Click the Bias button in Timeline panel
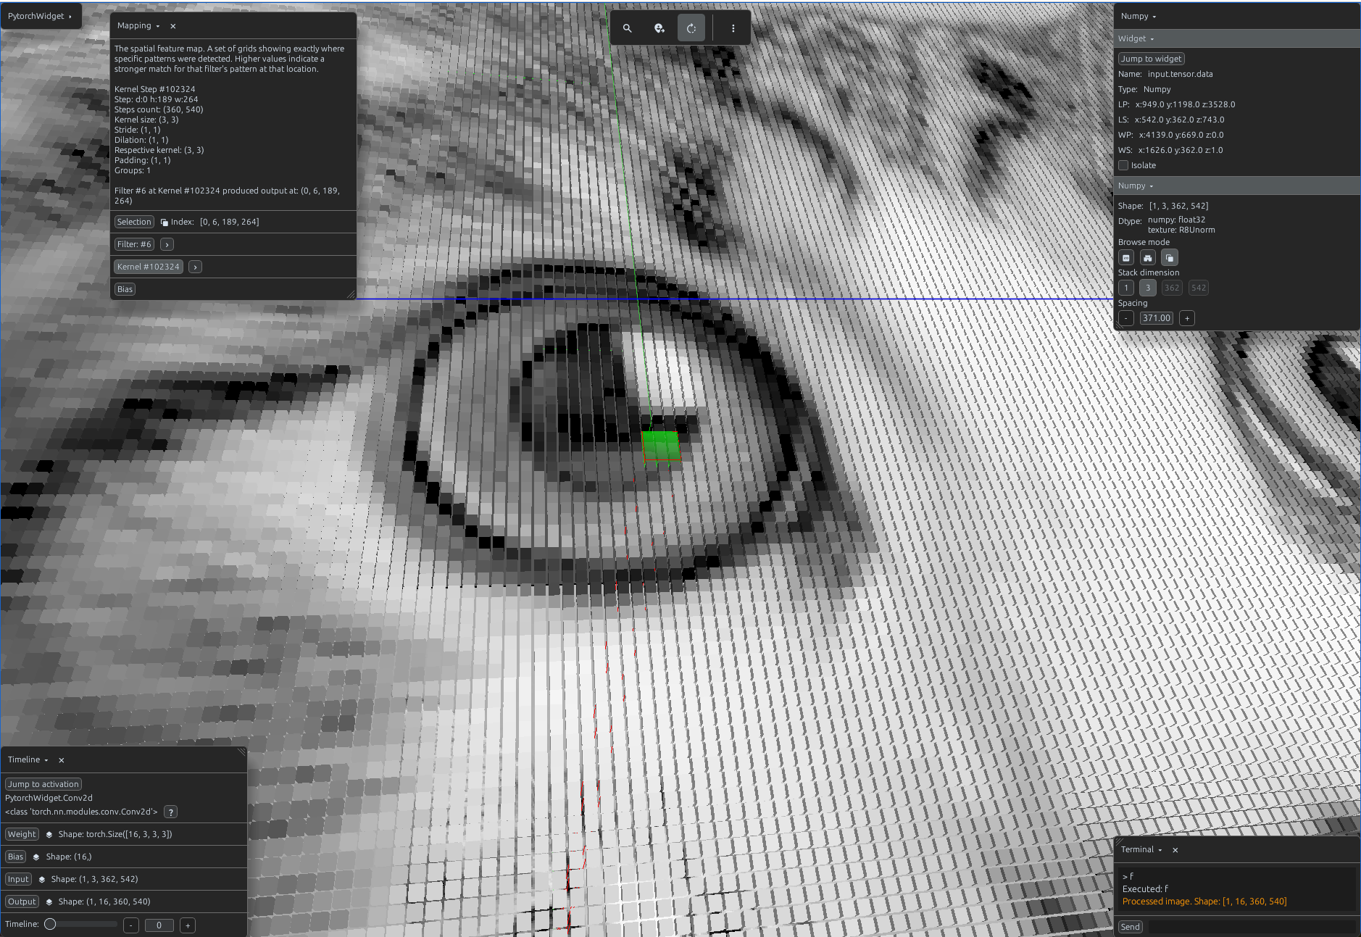 (15, 857)
